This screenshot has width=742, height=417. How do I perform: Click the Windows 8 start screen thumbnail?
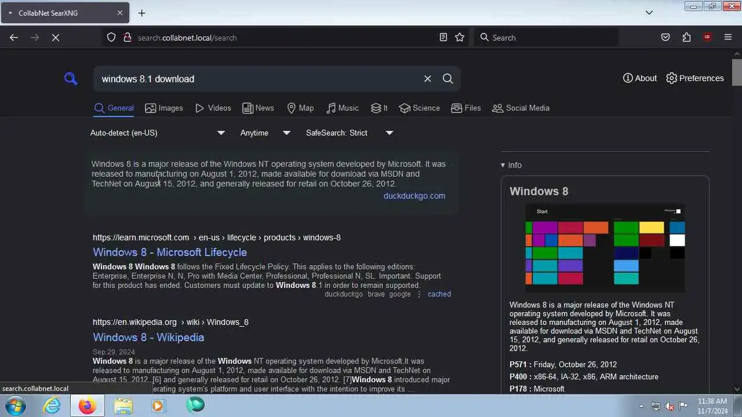[x=605, y=248]
